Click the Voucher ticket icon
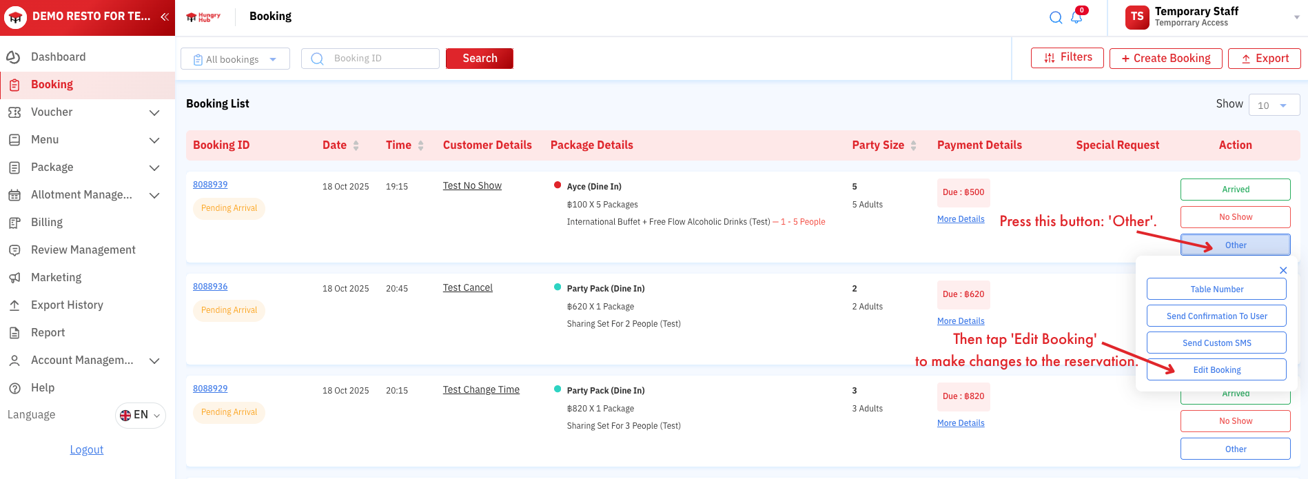This screenshot has width=1308, height=479. point(14,112)
